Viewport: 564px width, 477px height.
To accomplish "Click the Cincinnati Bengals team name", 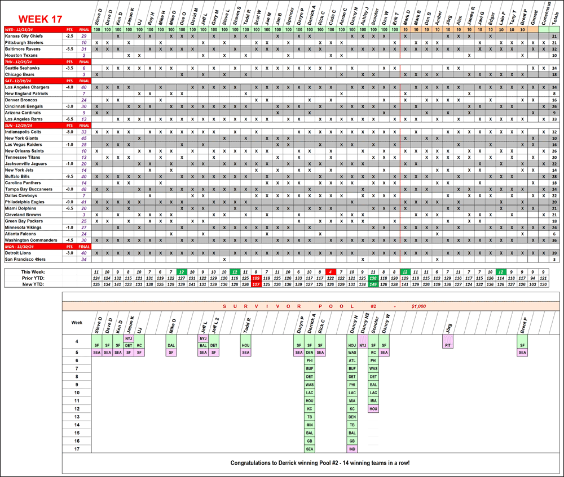I will tap(24, 106).
